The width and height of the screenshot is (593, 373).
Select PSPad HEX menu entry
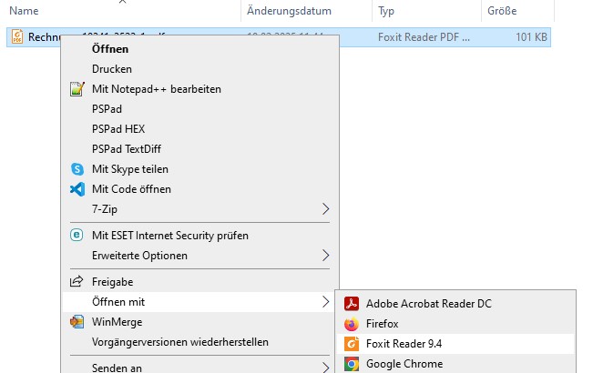pyautogui.click(x=118, y=129)
